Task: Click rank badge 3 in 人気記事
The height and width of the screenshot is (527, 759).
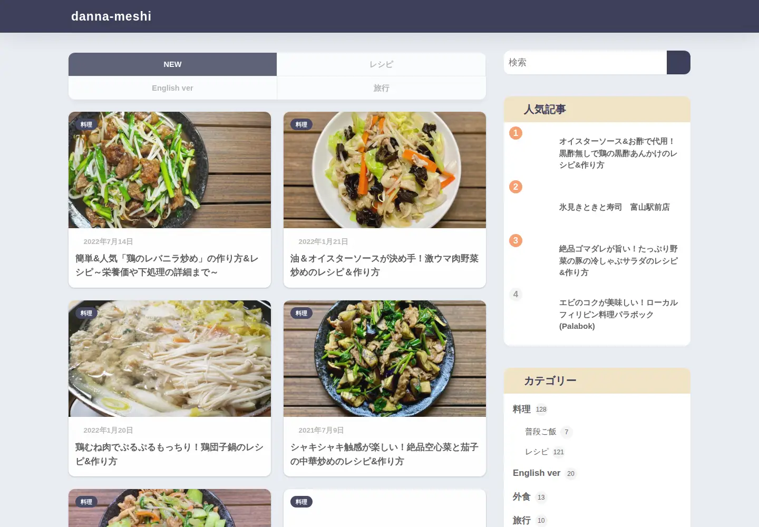Action: (515, 240)
